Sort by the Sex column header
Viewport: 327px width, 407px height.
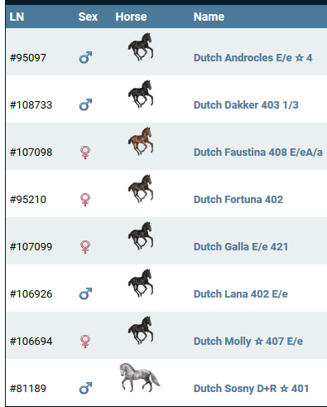coord(88,17)
